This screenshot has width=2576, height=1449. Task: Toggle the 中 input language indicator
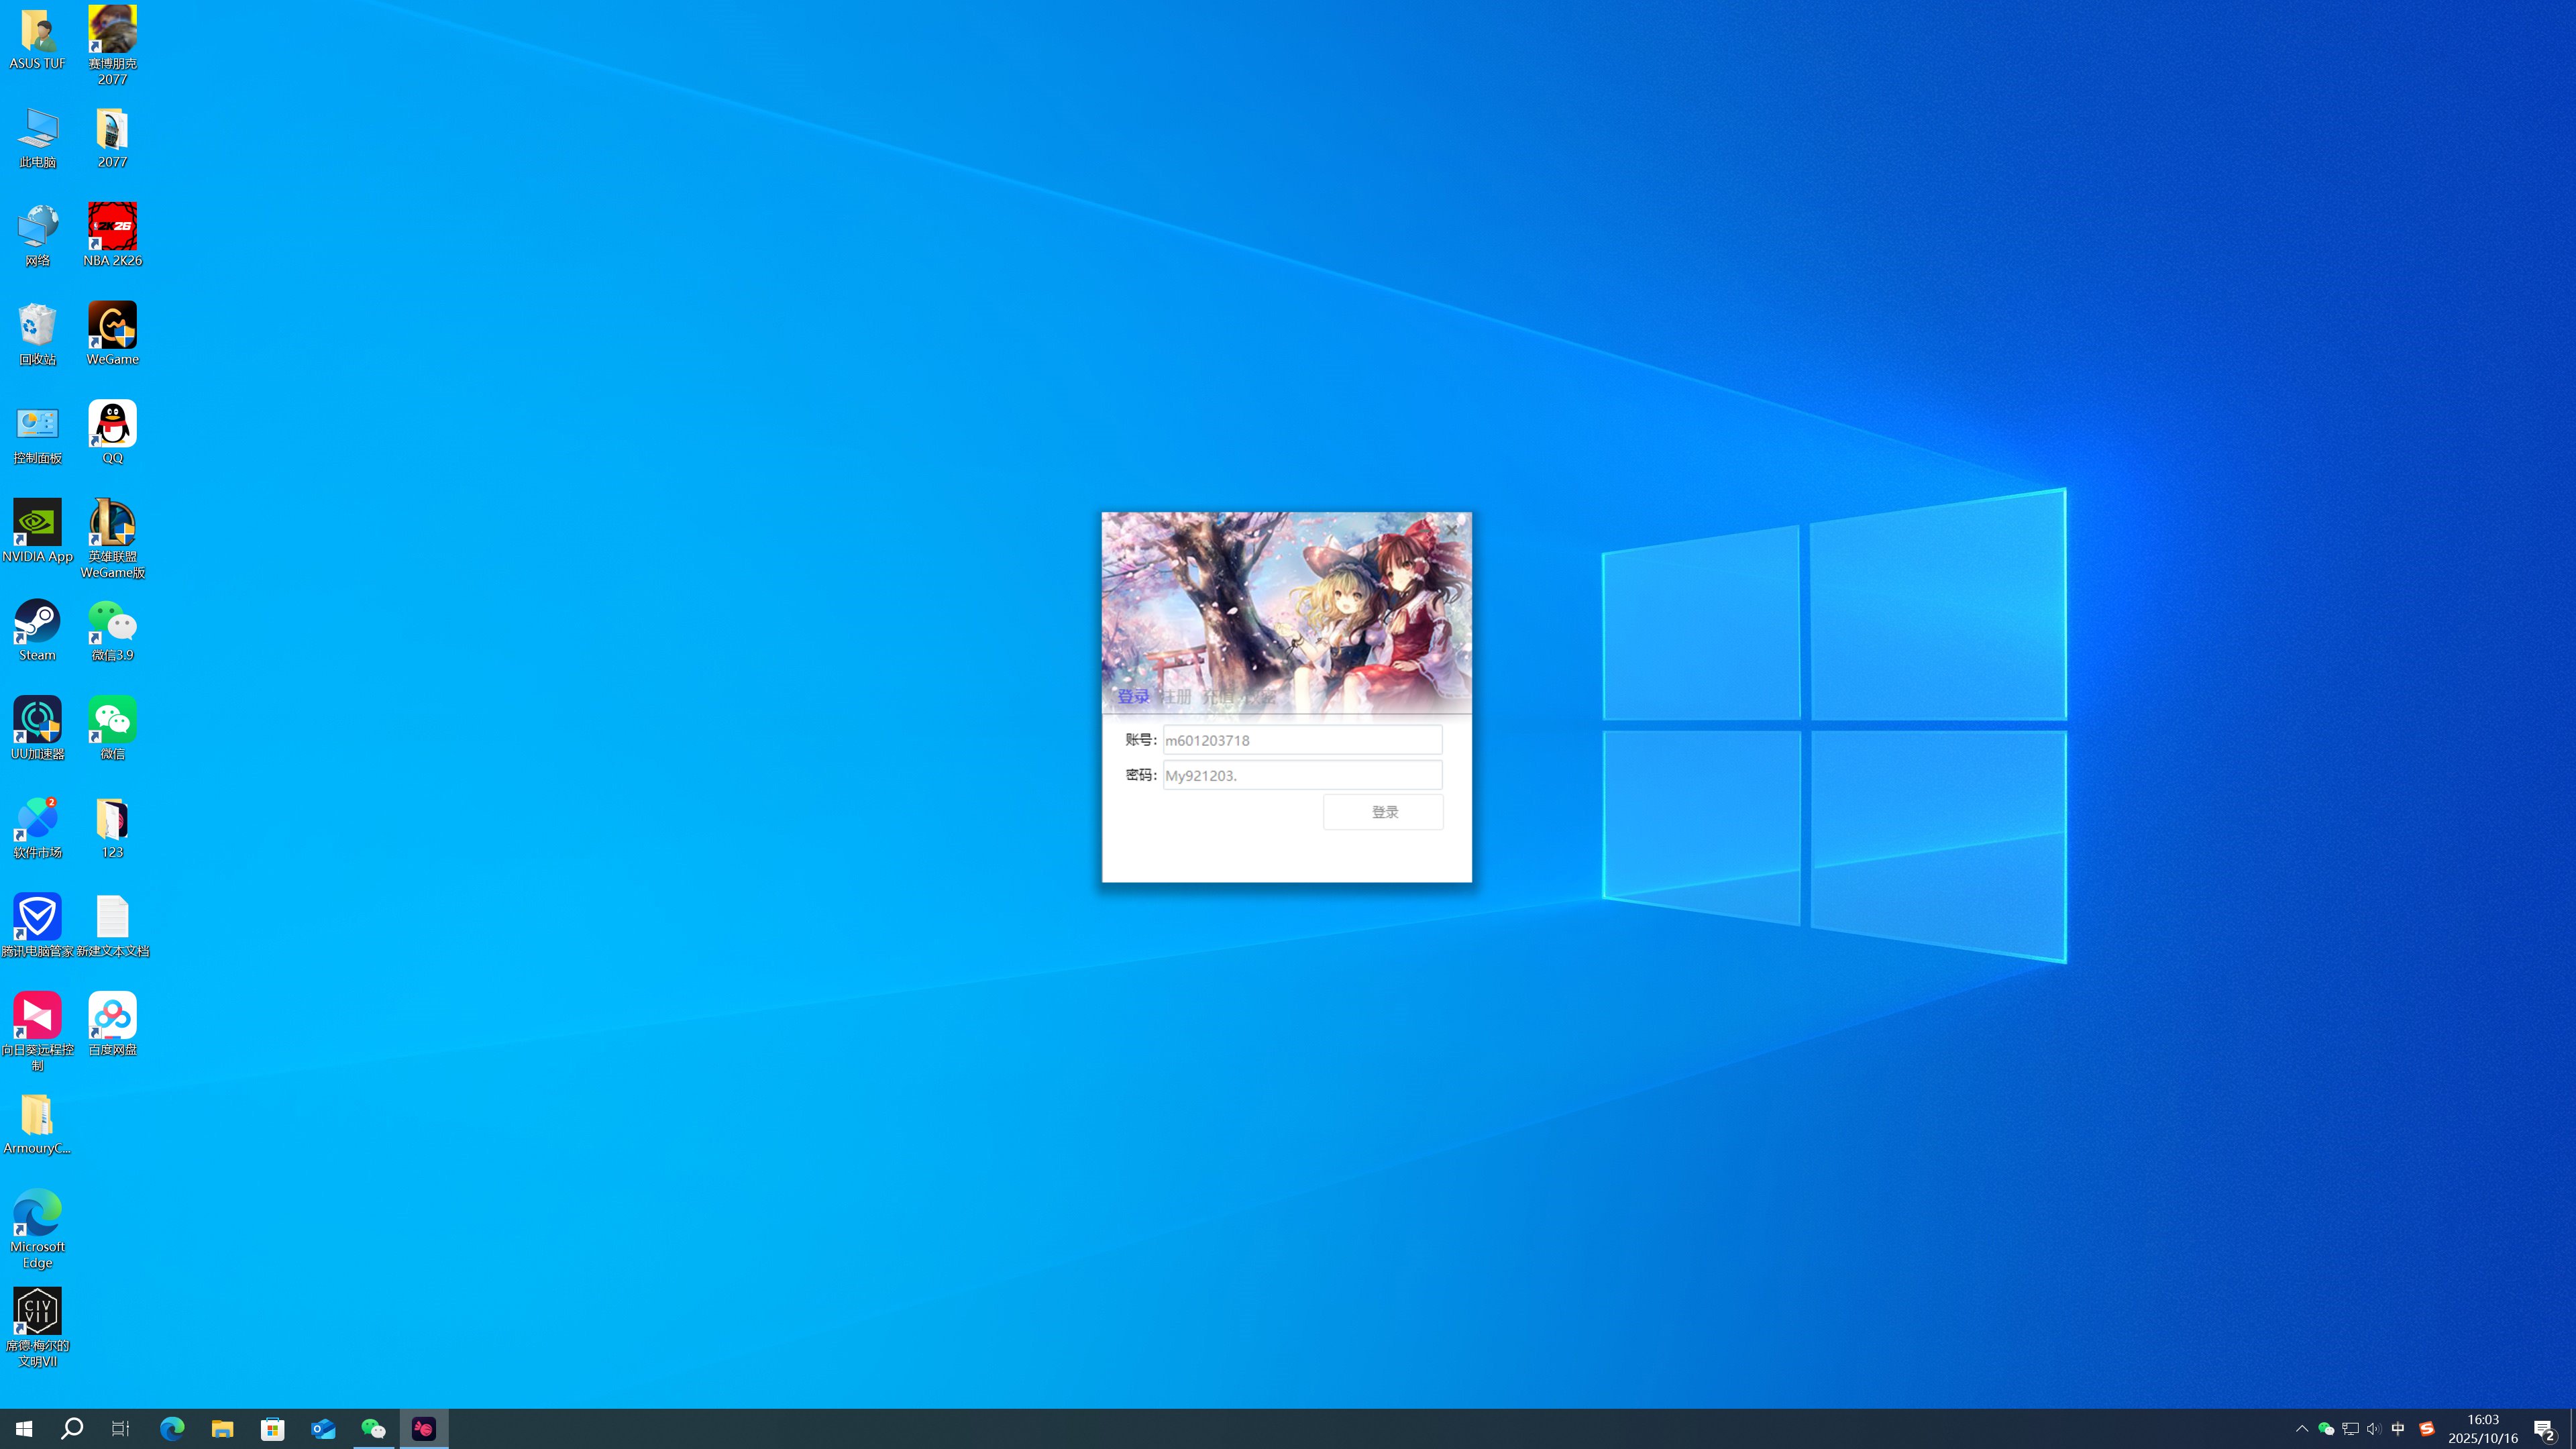[2397, 1428]
